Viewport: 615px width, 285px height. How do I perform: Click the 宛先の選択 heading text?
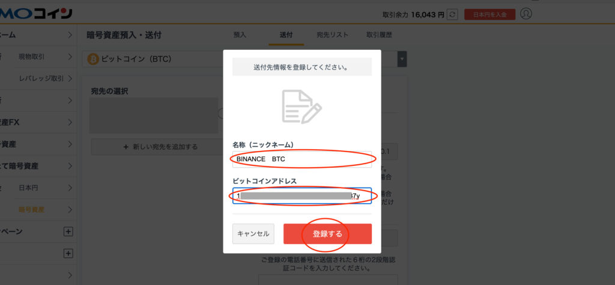pyautogui.click(x=109, y=91)
